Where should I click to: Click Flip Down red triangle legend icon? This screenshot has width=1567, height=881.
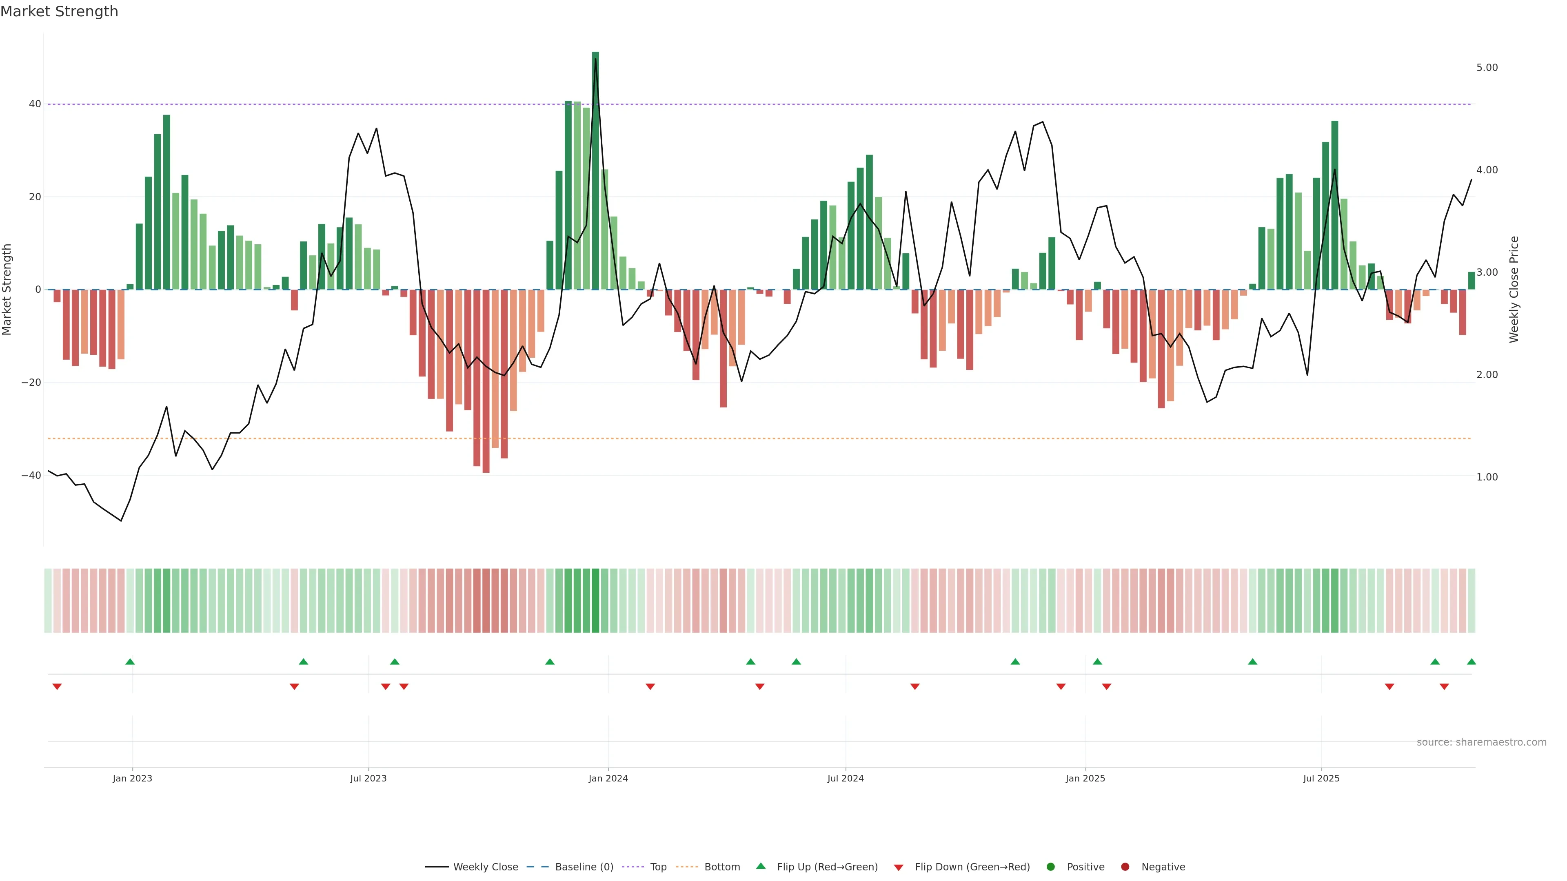899,868
